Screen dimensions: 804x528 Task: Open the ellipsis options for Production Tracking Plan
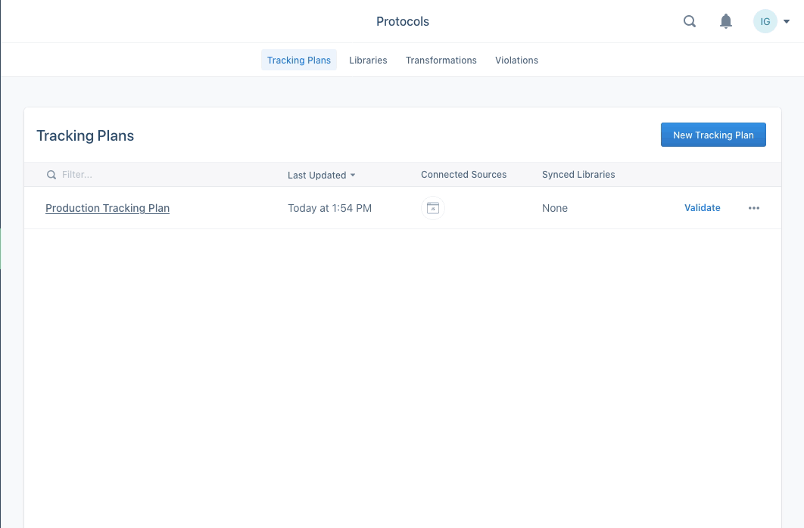point(753,208)
